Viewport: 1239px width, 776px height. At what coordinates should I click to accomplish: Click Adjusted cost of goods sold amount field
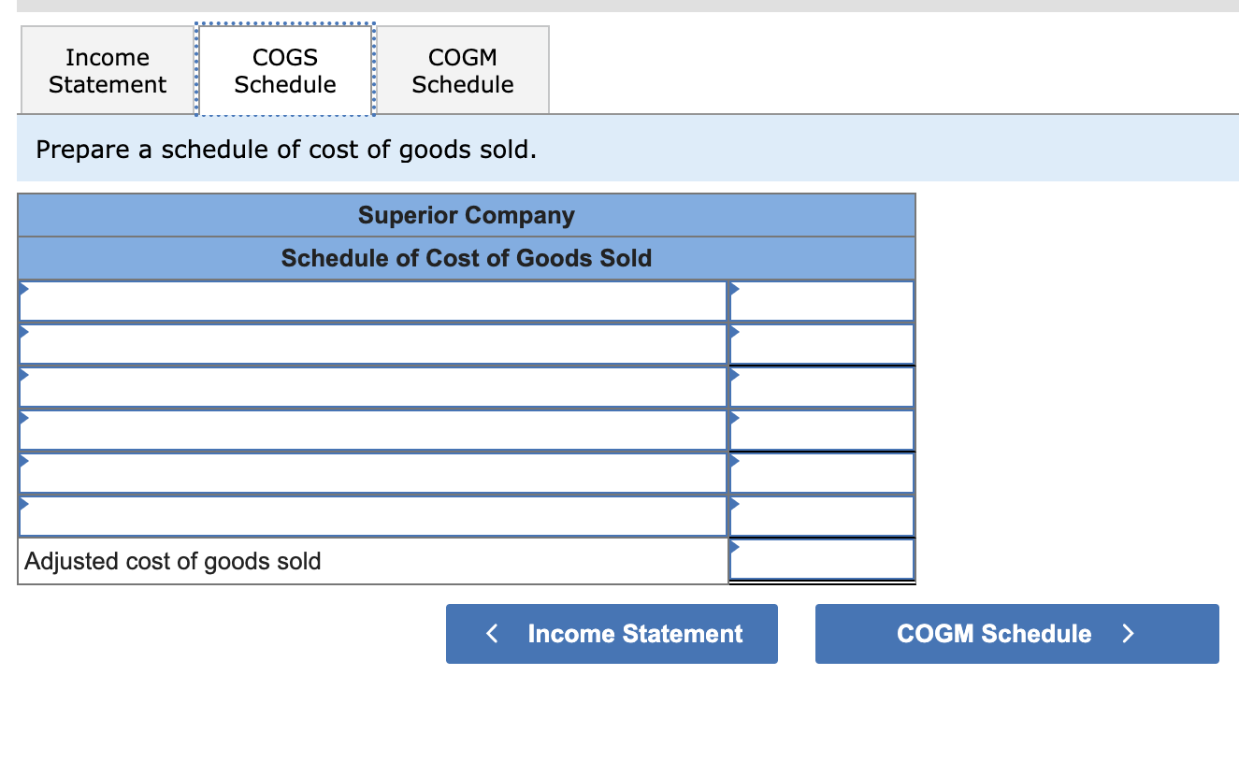tap(822, 560)
